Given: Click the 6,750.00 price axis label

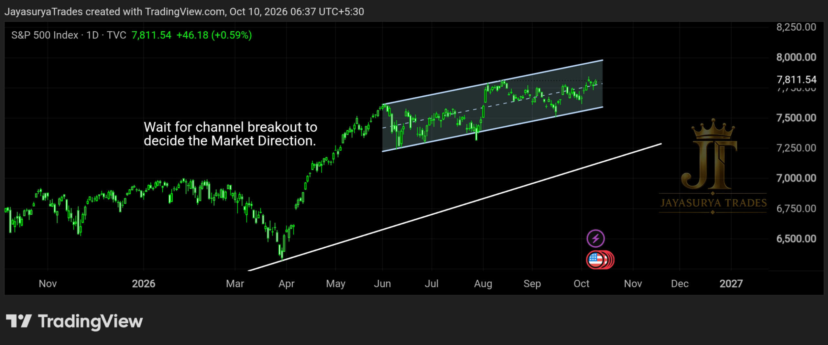Looking at the screenshot, I should [x=796, y=208].
